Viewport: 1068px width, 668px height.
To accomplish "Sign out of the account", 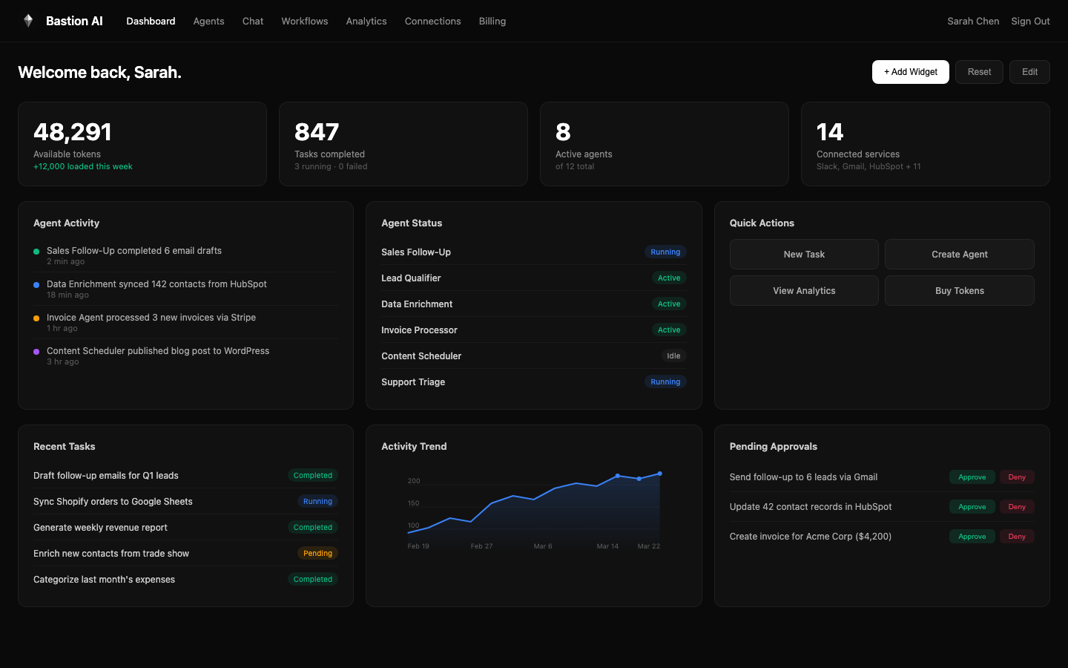I will coord(1030,21).
